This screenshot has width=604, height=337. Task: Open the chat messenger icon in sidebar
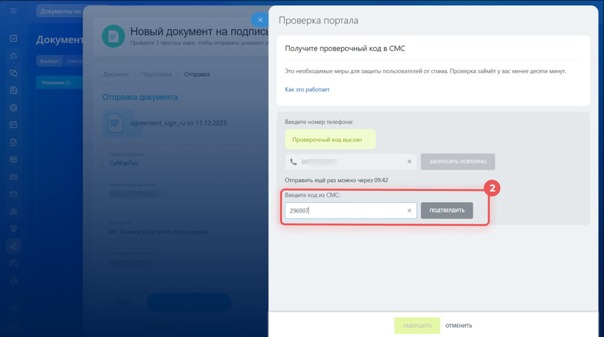tap(14, 73)
